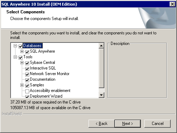Expand the SQL Anywhere subtree
The width and height of the screenshot is (177, 133).
[x=22, y=51]
